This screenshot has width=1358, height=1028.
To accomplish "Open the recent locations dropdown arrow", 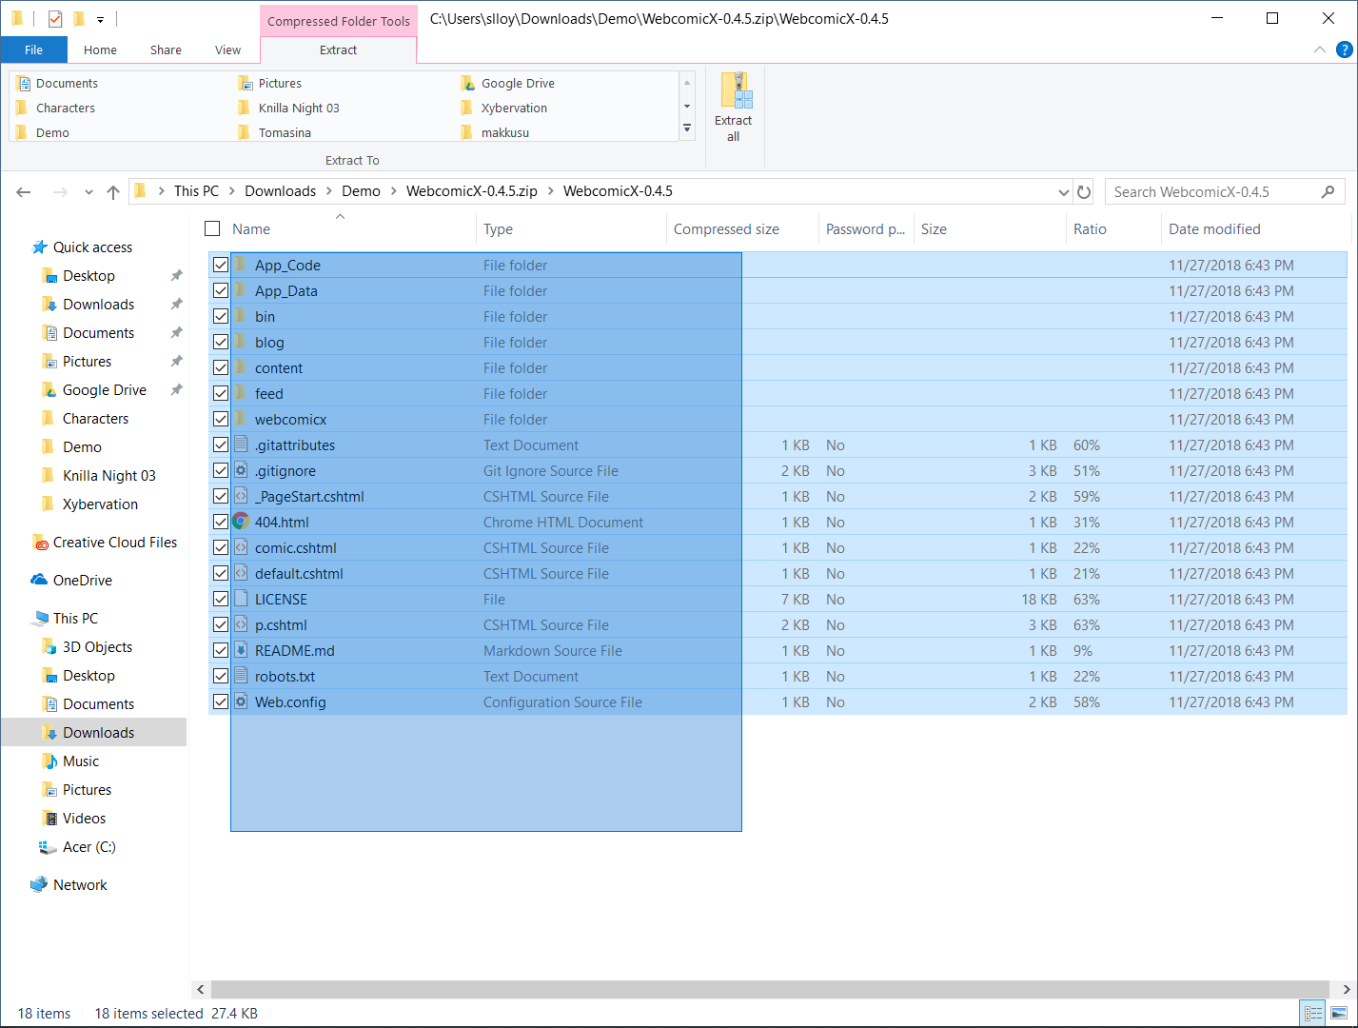I will (x=89, y=192).
